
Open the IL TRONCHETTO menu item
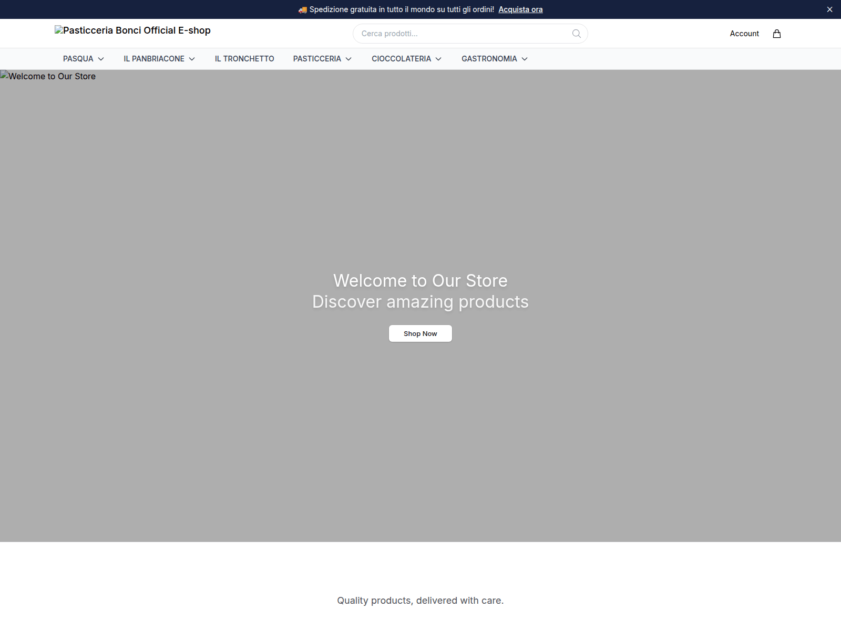point(244,59)
